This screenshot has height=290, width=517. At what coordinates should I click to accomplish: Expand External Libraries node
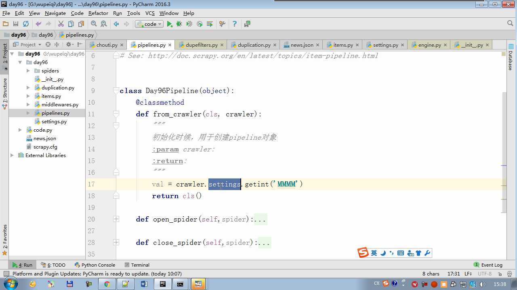(x=12, y=155)
